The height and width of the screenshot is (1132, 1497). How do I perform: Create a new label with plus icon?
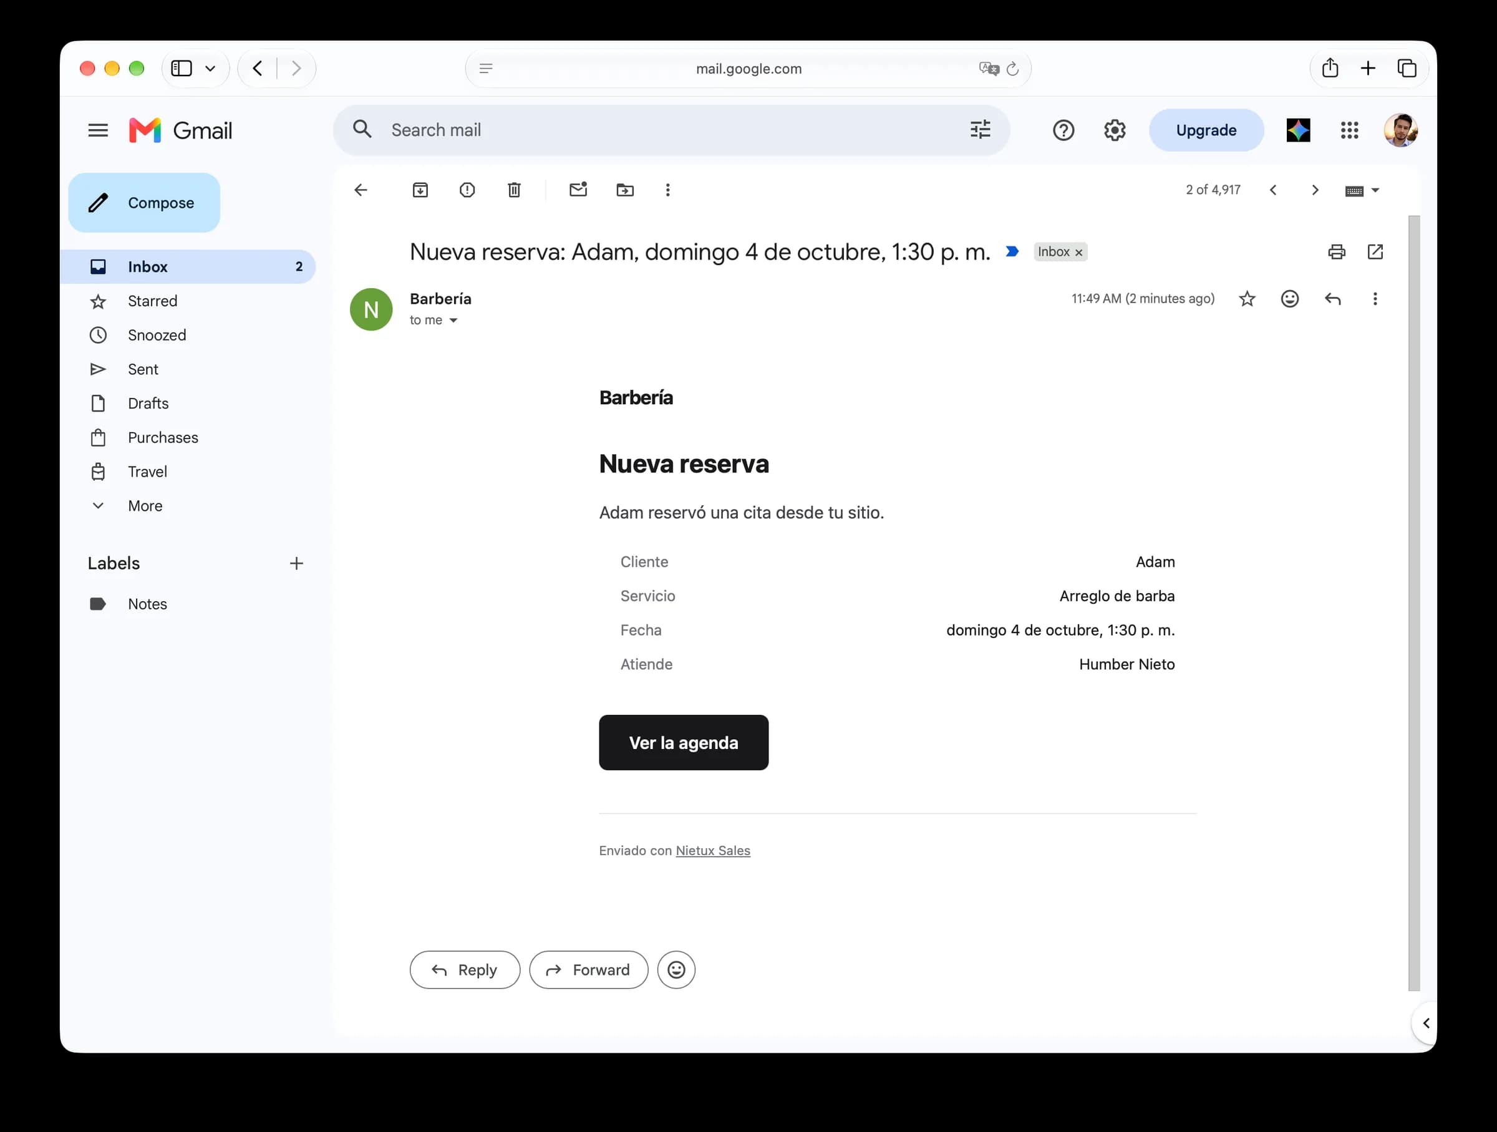[x=296, y=563]
